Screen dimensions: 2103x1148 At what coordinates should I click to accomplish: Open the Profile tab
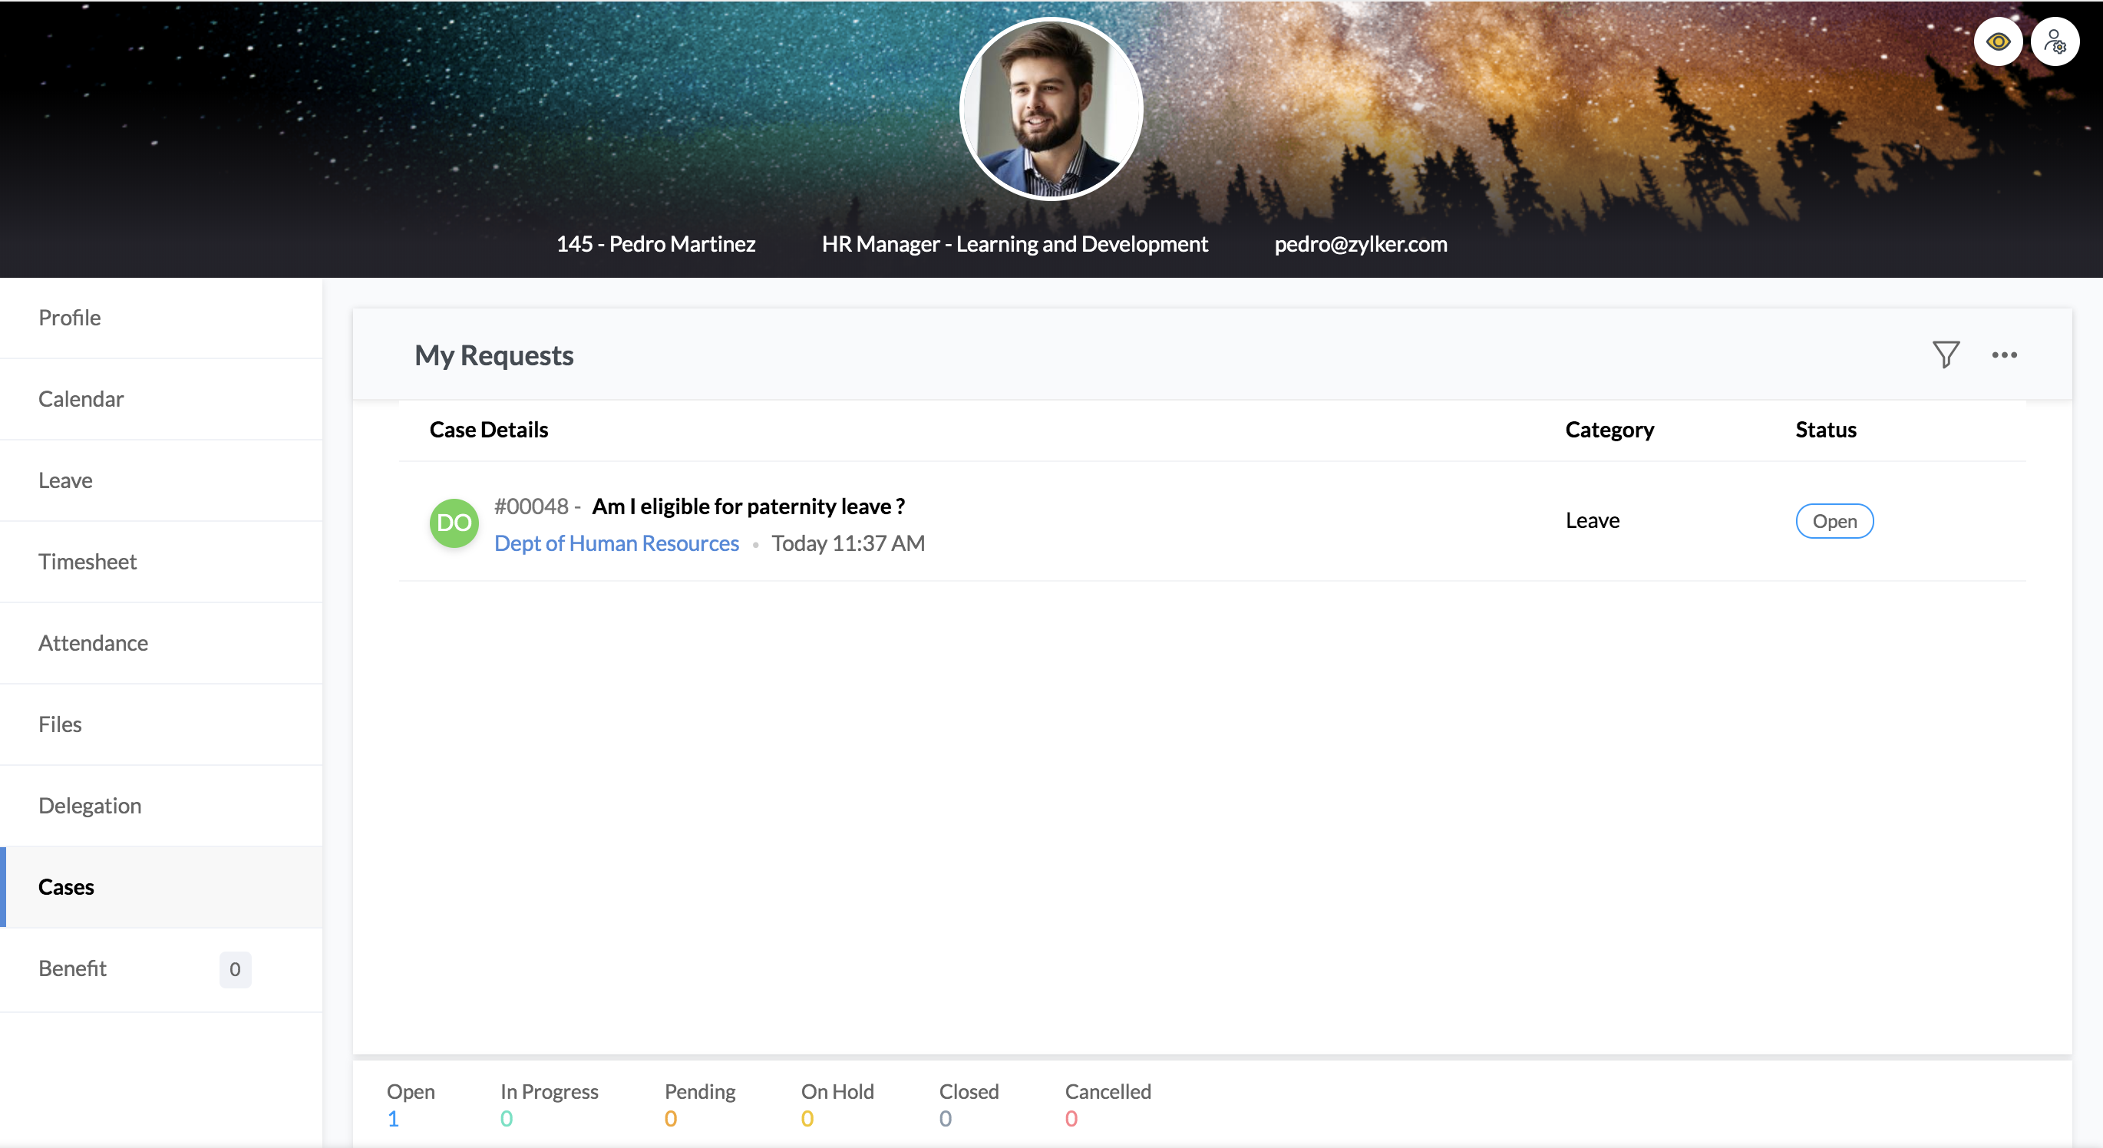click(x=69, y=318)
